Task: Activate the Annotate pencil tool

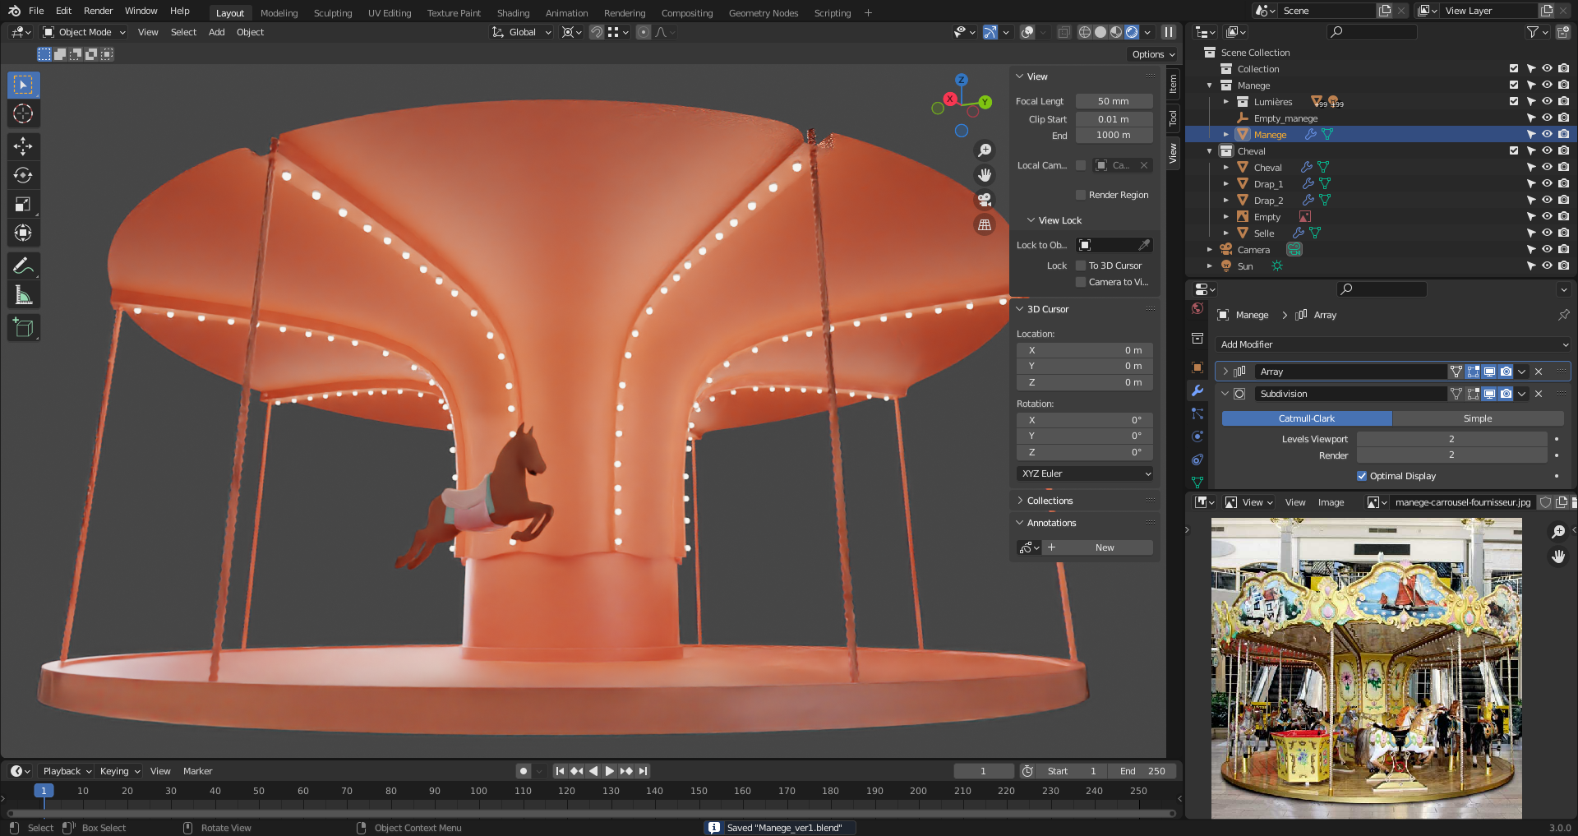Action: [x=23, y=266]
